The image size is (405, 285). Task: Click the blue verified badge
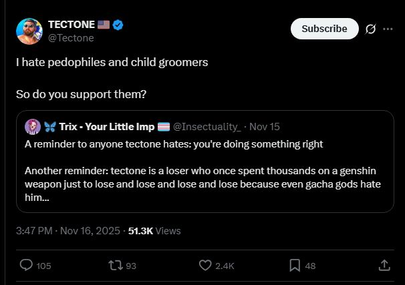click(x=118, y=25)
